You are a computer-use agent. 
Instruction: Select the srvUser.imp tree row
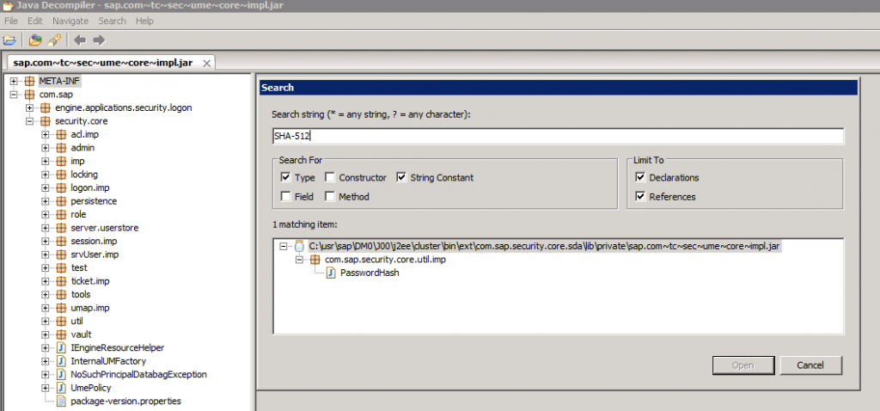pyautogui.click(x=95, y=255)
